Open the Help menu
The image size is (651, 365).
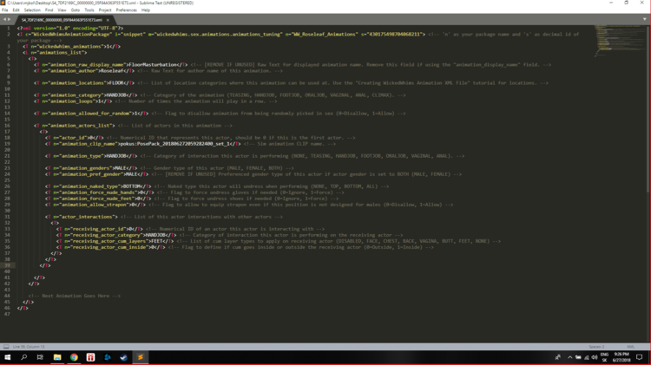coord(146,10)
